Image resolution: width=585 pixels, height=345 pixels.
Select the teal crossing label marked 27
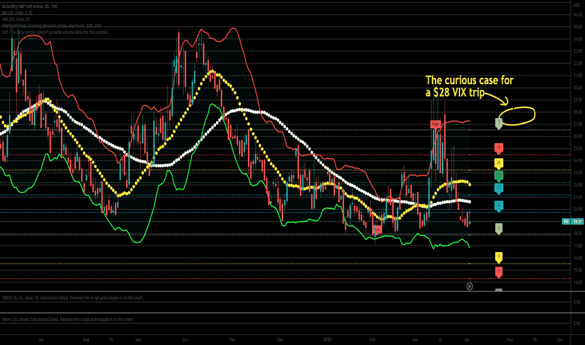coord(498,188)
